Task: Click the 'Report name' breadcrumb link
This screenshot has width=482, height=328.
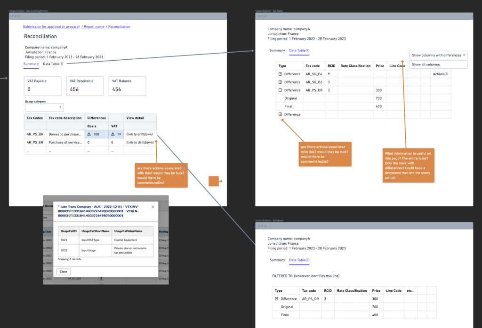Action: click(93, 27)
